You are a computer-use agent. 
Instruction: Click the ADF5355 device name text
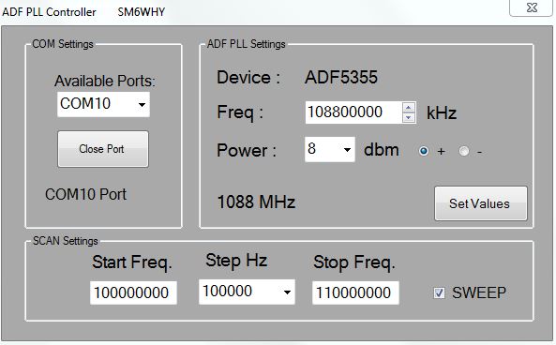point(341,77)
